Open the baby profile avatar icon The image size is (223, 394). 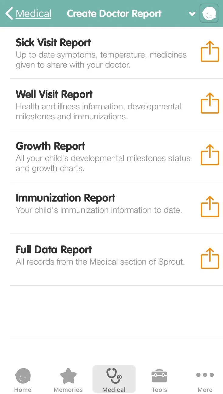click(209, 13)
